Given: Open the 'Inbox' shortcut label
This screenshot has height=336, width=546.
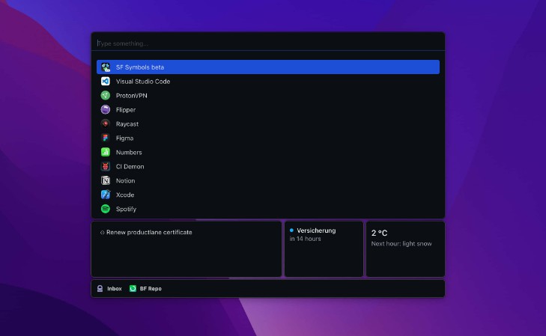Looking at the screenshot, I should coord(114,289).
